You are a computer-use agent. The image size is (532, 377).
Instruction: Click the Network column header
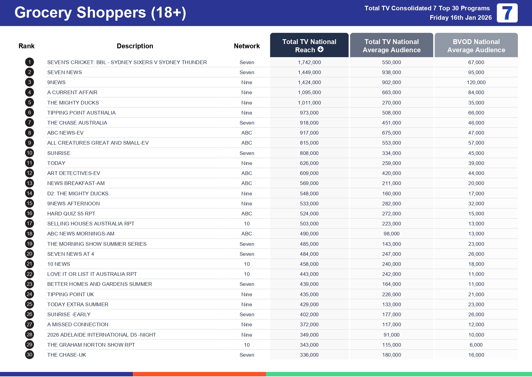247,46
